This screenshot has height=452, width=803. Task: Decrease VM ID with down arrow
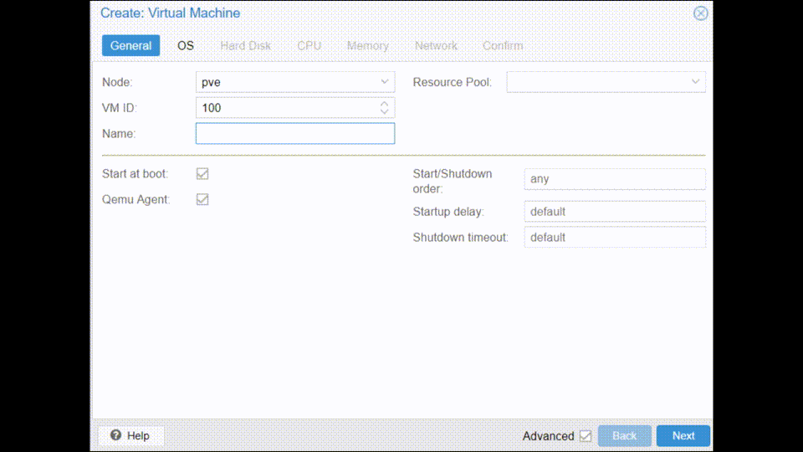pyautogui.click(x=384, y=112)
